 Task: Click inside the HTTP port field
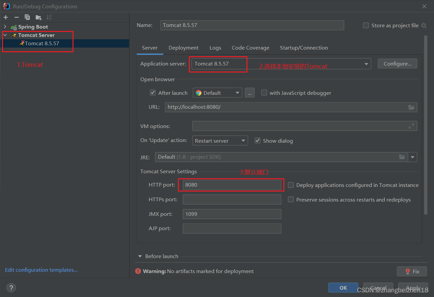pos(231,185)
